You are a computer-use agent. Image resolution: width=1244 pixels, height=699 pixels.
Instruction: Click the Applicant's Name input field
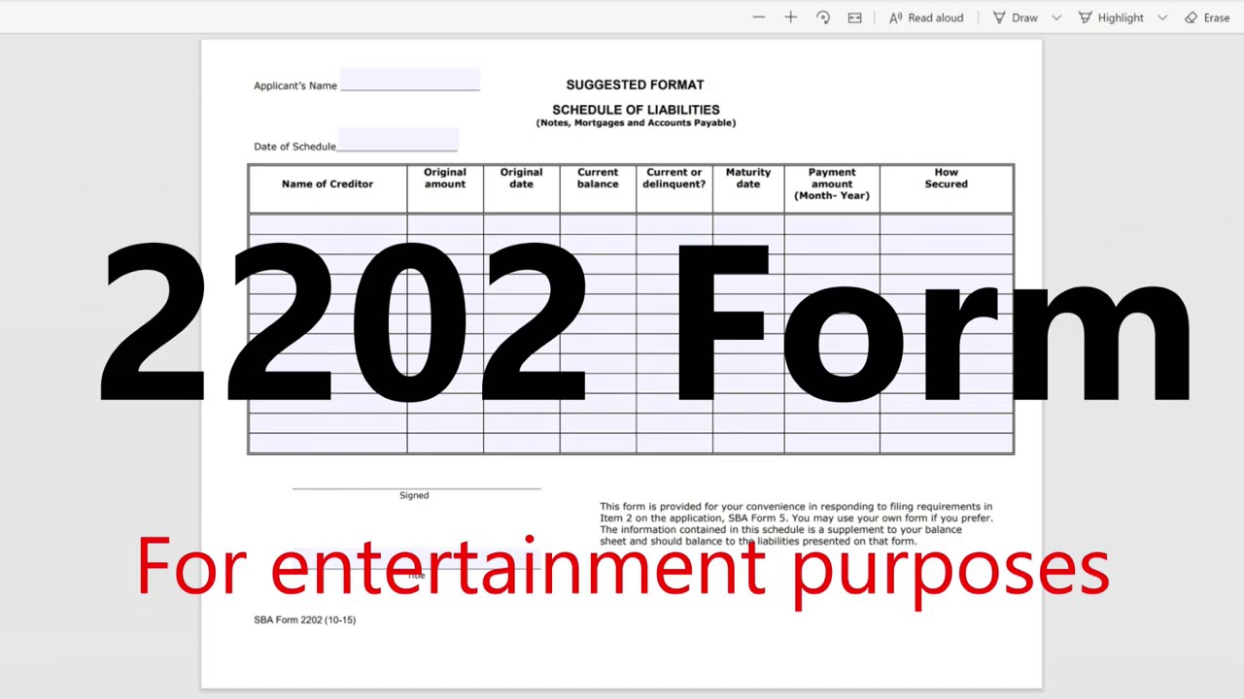(x=410, y=80)
